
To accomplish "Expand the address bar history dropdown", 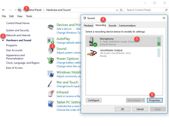I will click(x=117, y=10).
